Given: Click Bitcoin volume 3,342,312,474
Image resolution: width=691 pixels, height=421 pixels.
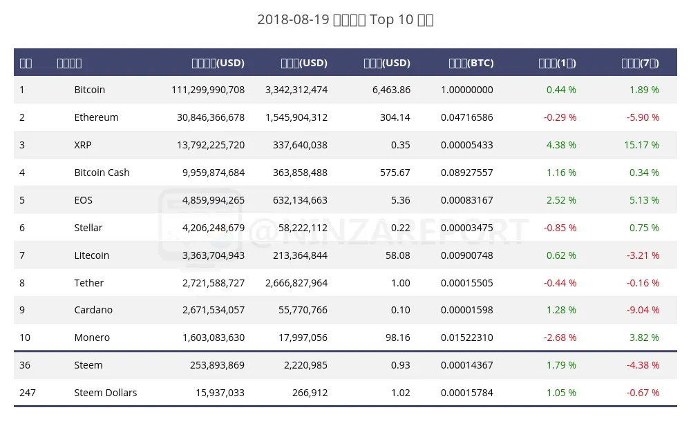Looking at the screenshot, I should (296, 90).
